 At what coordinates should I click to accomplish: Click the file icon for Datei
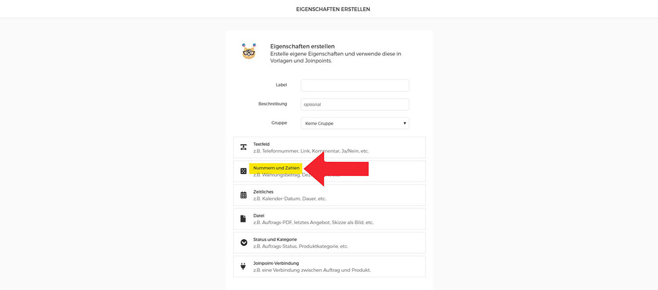(243, 219)
